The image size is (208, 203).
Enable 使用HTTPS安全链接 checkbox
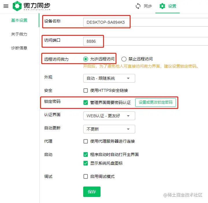pos(86,91)
